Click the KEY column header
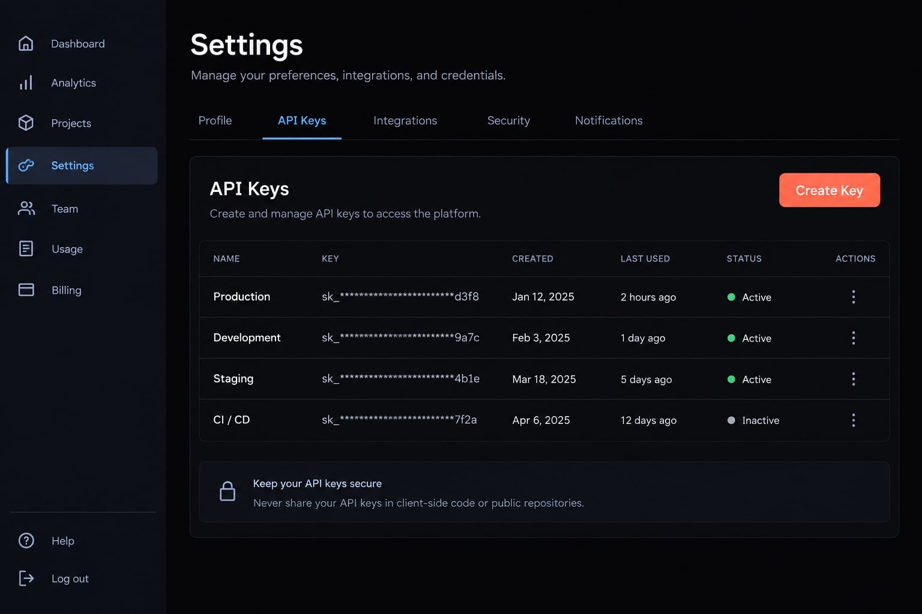This screenshot has width=922, height=614. (x=330, y=258)
